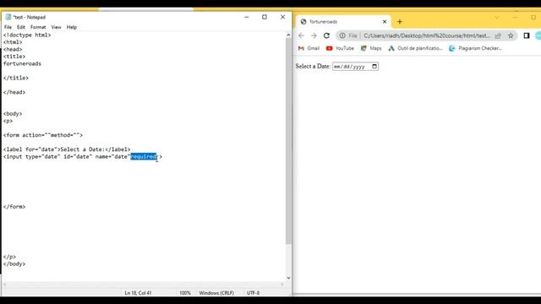Click the fortuneroads title text in Notepad
Screen dimensions: 541x304
[x=22, y=63]
